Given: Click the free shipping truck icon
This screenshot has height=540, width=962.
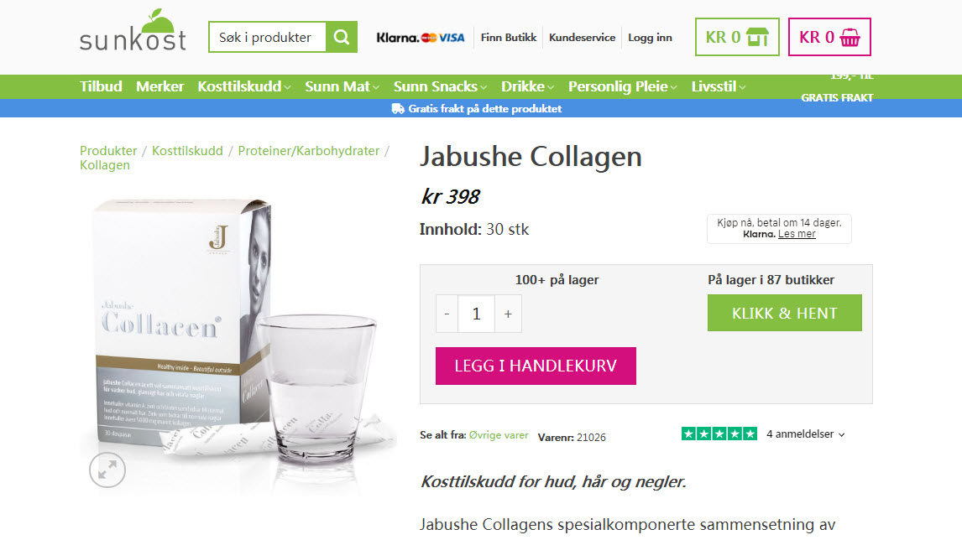Looking at the screenshot, I should 398,108.
